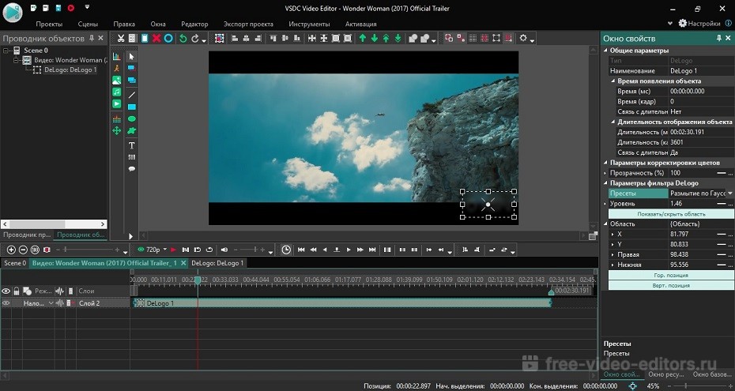
Task: Click the undo arrow icon
Action: (183, 38)
